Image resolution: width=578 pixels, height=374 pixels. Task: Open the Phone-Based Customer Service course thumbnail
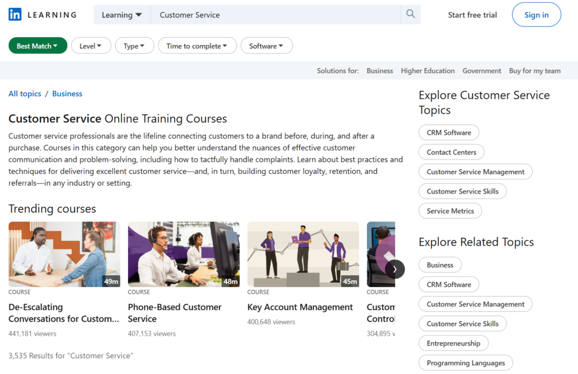(x=183, y=254)
